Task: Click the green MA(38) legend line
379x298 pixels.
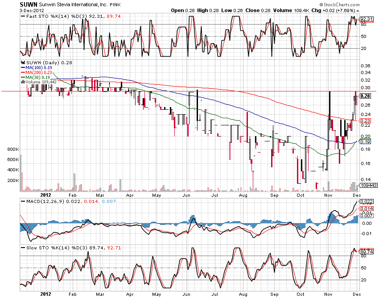Action: tap(23, 78)
